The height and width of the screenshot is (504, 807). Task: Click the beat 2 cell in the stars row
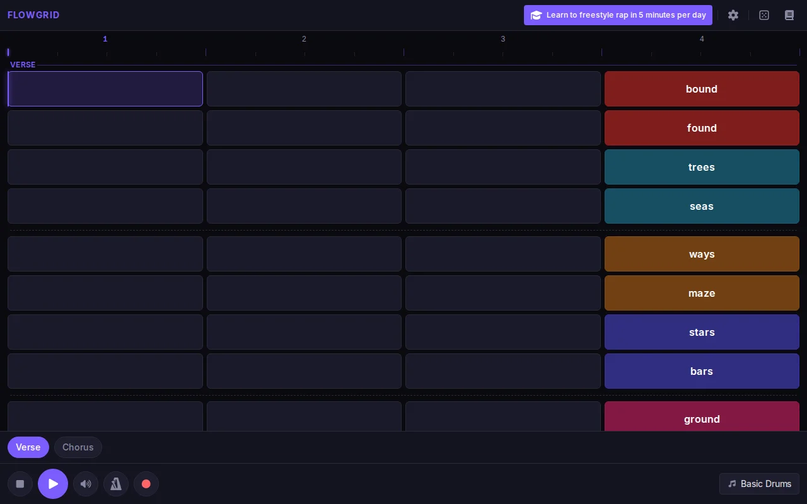[x=304, y=332]
